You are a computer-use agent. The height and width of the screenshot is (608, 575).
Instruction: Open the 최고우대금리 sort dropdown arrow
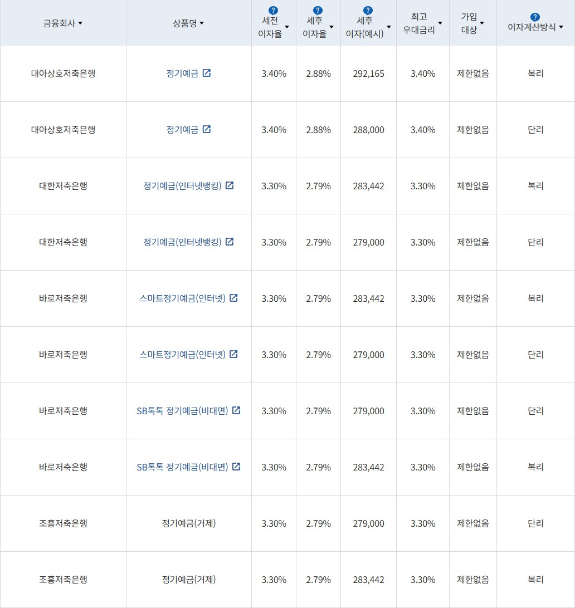440,23
